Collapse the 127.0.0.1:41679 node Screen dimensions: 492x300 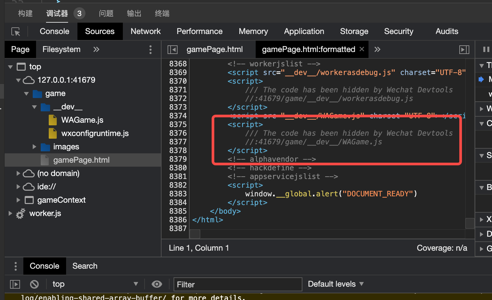point(18,80)
